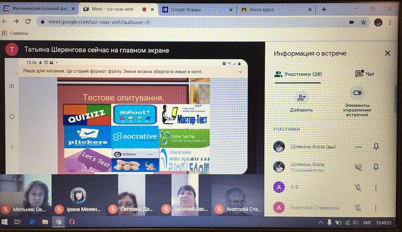This screenshot has height=232, width=402.
Task: Open the Chrome profile avatar
Action: pyautogui.click(x=378, y=22)
